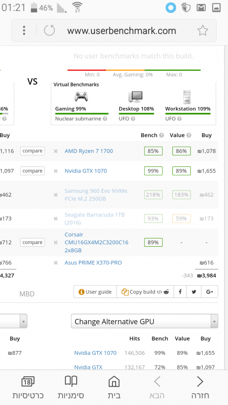This screenshot has width=228, height=405.
Task: Click the MBD label
Action: point(27,294)
